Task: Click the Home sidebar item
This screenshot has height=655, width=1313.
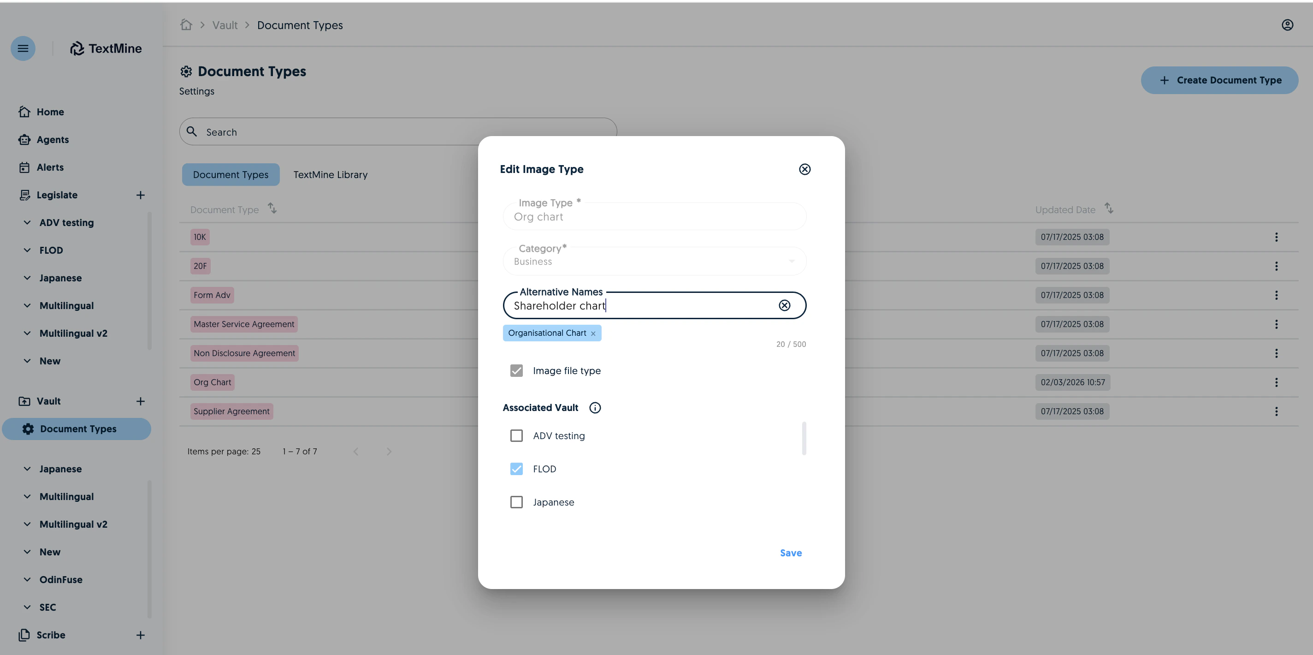Action: pyautogui.click(x=50, y=112)
